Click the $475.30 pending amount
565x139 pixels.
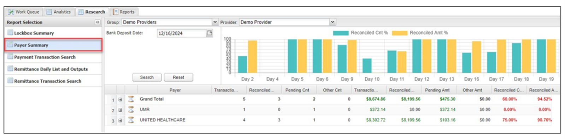(447, 99)
